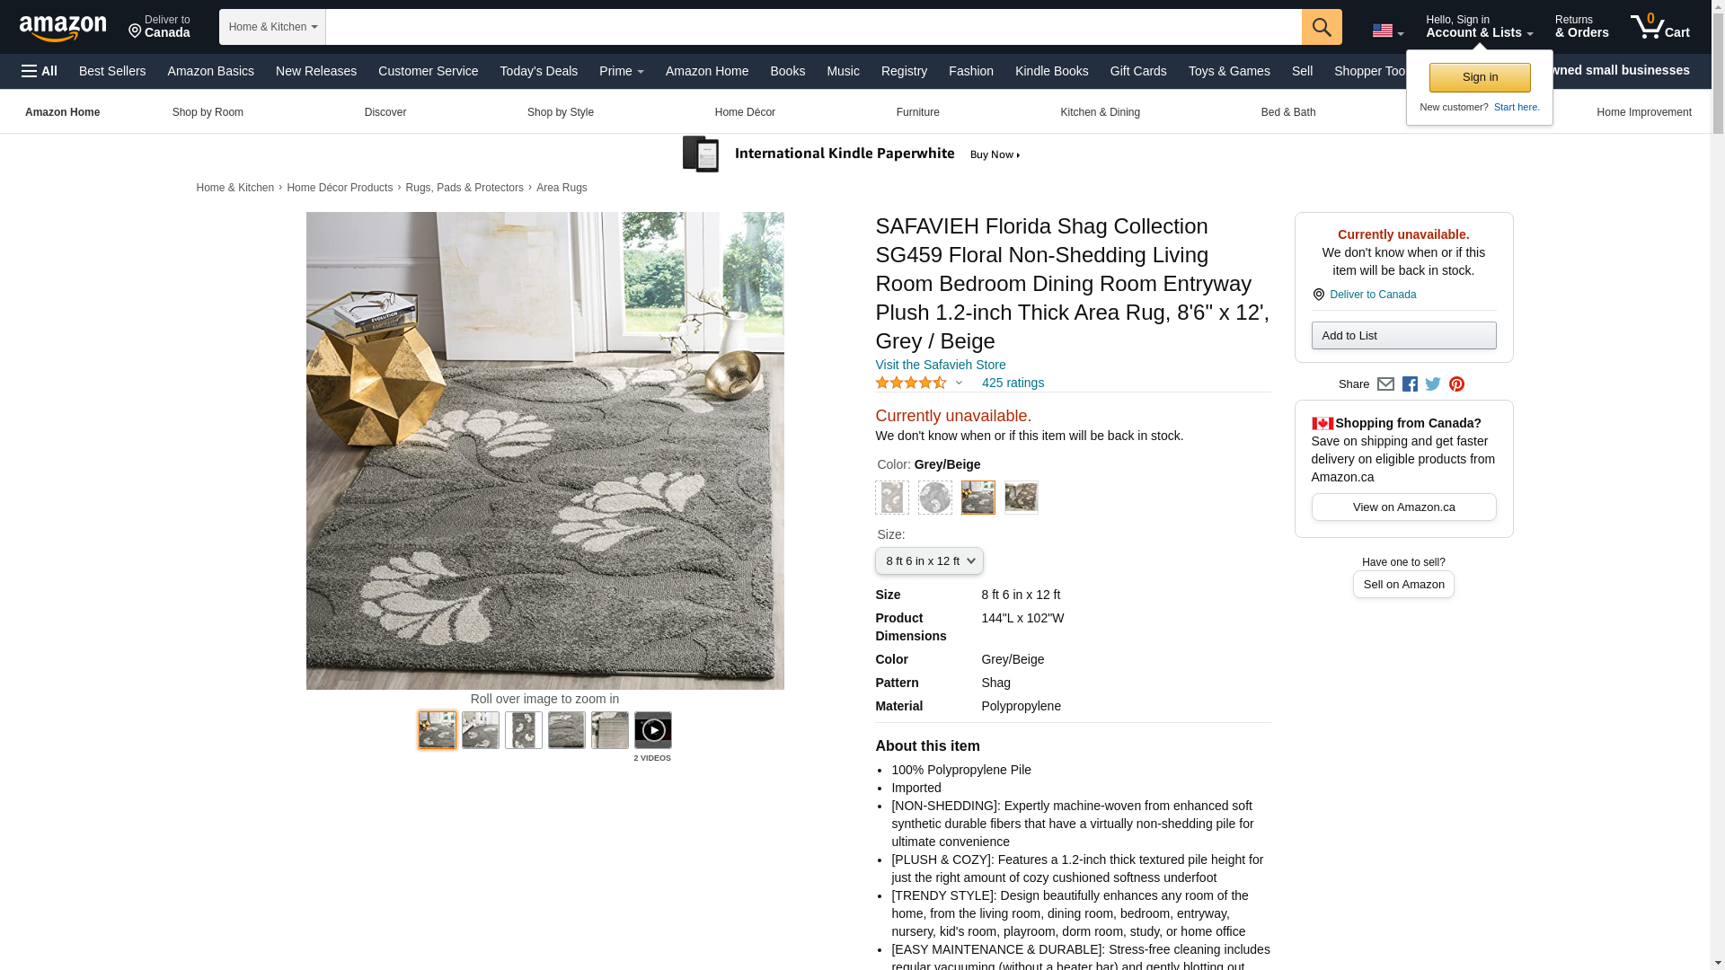Click the yellow Sign in button
The image size is (1725, 970).
point(1480,77)
